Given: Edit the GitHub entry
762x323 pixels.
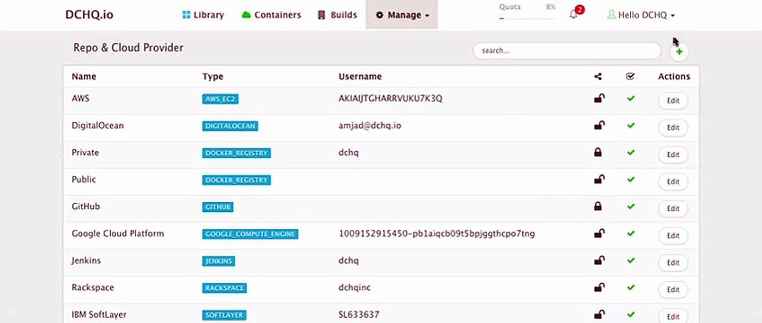Looking at the screenshot, I should [x=673, y=209].
